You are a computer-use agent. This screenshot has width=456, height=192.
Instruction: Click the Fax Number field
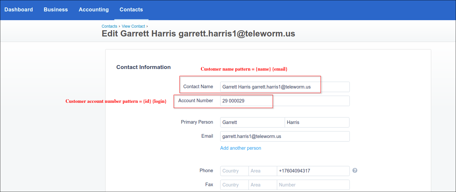(x=313, y=185)
